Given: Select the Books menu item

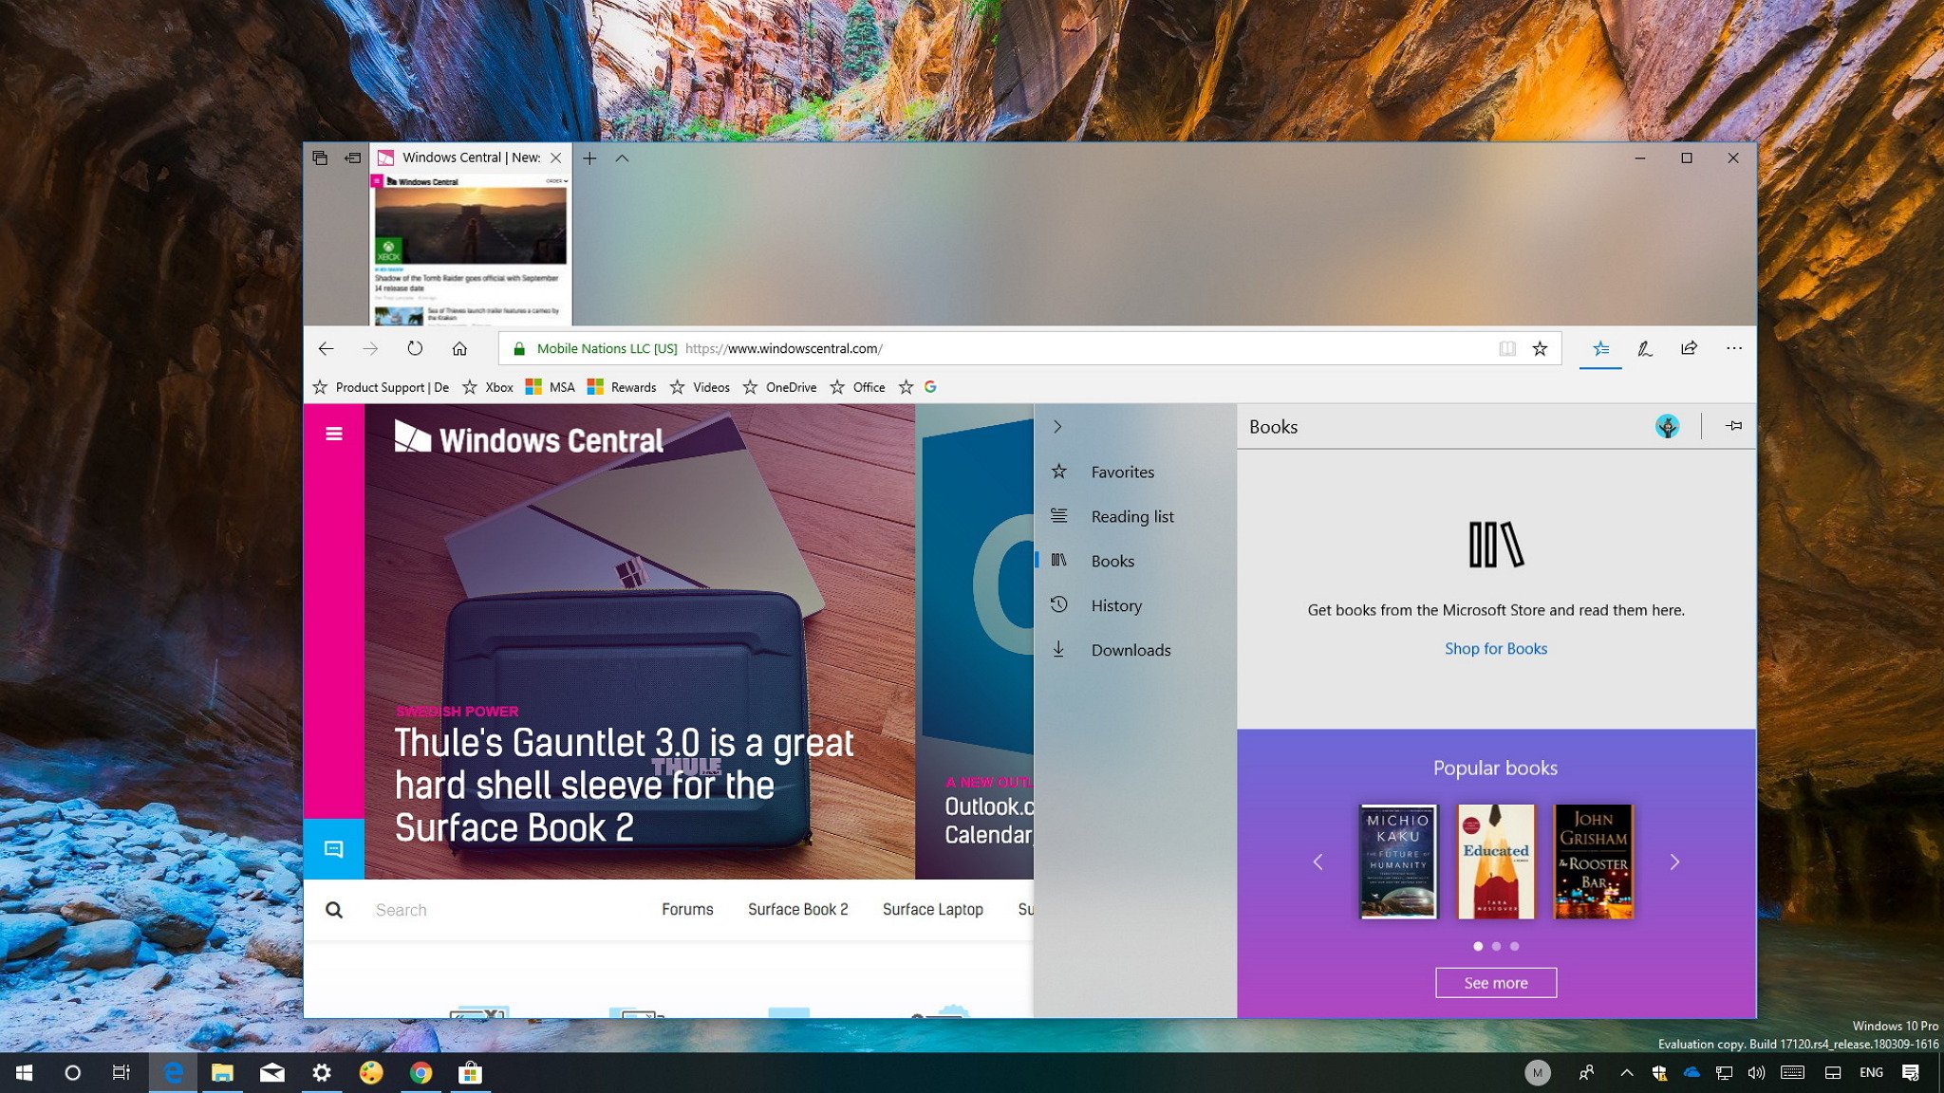Looking at the screenshot, I should [x=1112, y=559].
